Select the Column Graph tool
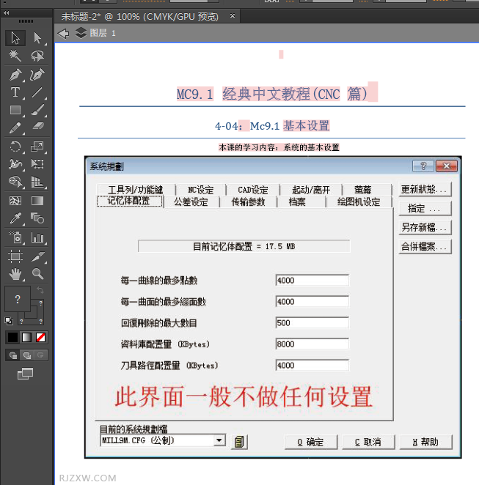The image size is (479, 485). (x=37, y=237)
